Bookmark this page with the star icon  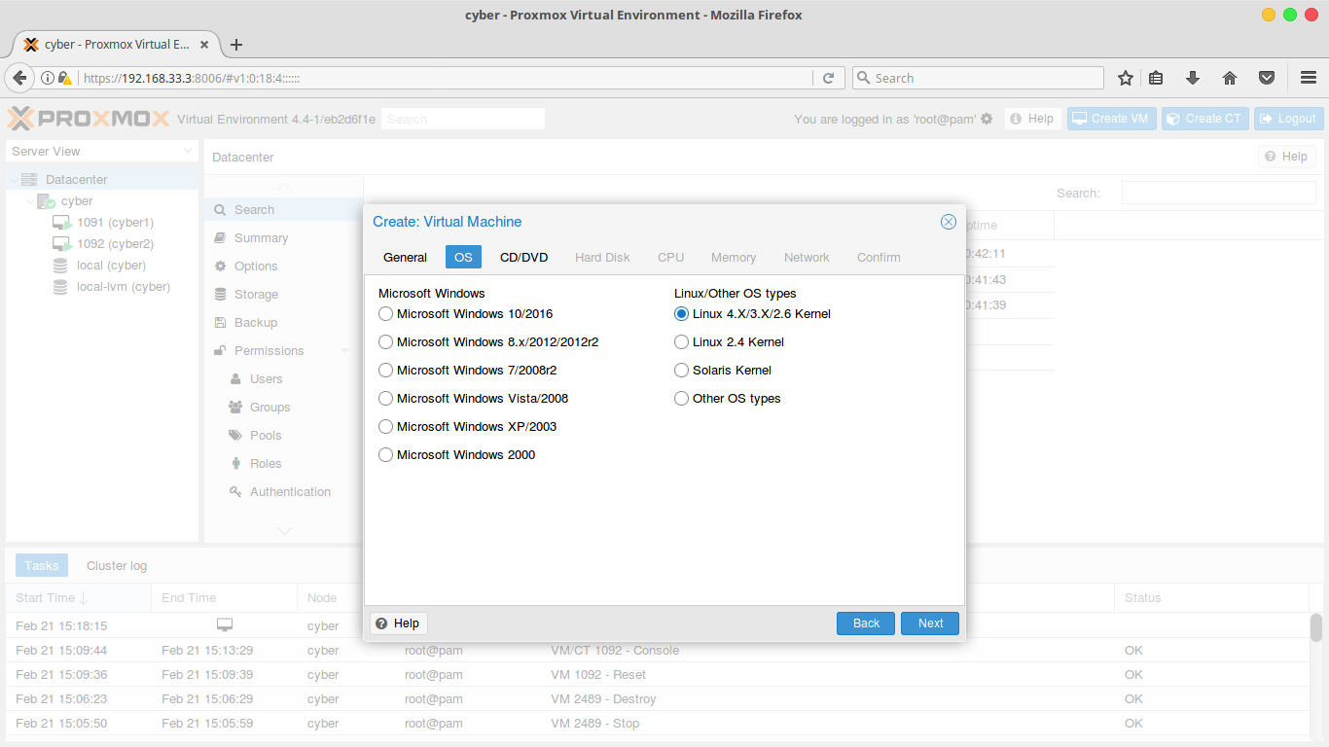tap(1126, 78)
